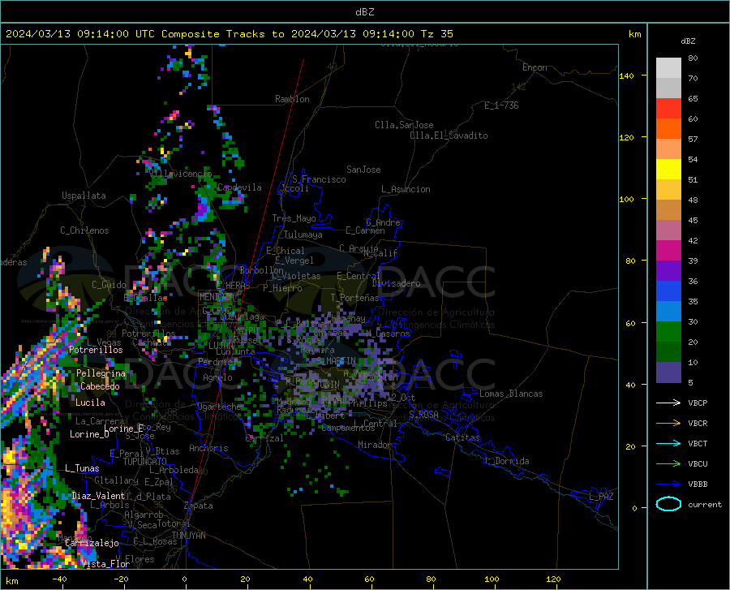Screen dimensions: 730x590
Task: Click the Lomas_Blancas map label
Action: [x=511, y=394]
